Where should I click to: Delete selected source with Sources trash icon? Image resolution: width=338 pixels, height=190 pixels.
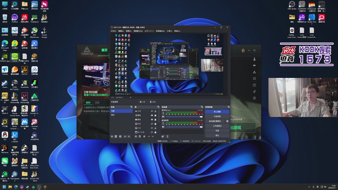pos(140,136)
